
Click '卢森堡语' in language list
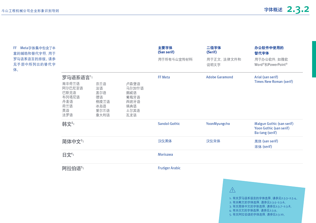(x=133, y=84)
